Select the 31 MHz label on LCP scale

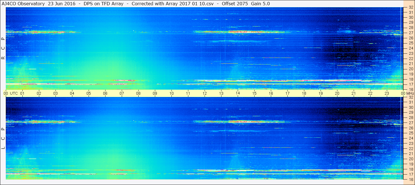pyautogui.click(x=411, y=102)
